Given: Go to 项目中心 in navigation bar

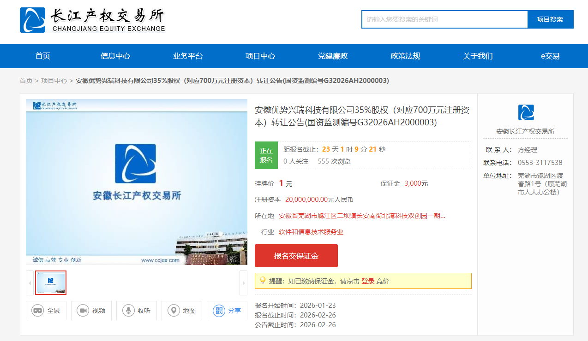Looking at the screenshot, I should [x=260, y=56].
